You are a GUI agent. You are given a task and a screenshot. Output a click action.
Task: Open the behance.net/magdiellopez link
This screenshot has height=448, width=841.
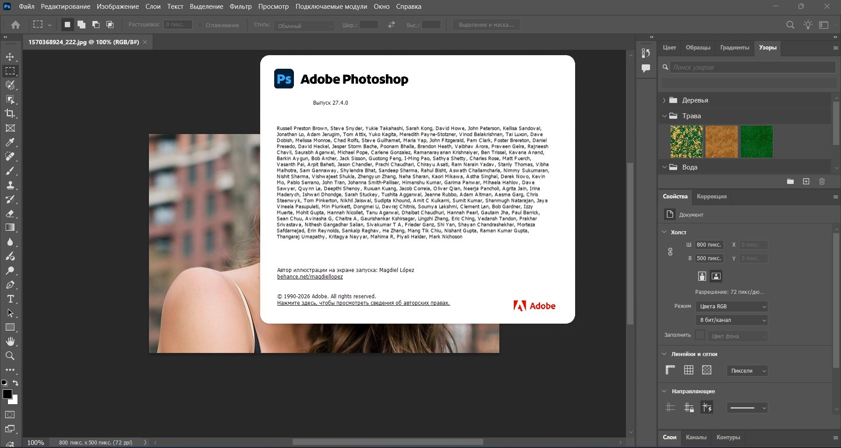310,277
